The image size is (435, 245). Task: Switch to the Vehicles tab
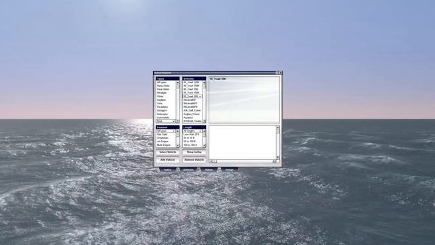coord(188,169)
